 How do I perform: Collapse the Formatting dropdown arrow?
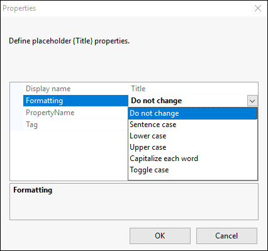252,101
